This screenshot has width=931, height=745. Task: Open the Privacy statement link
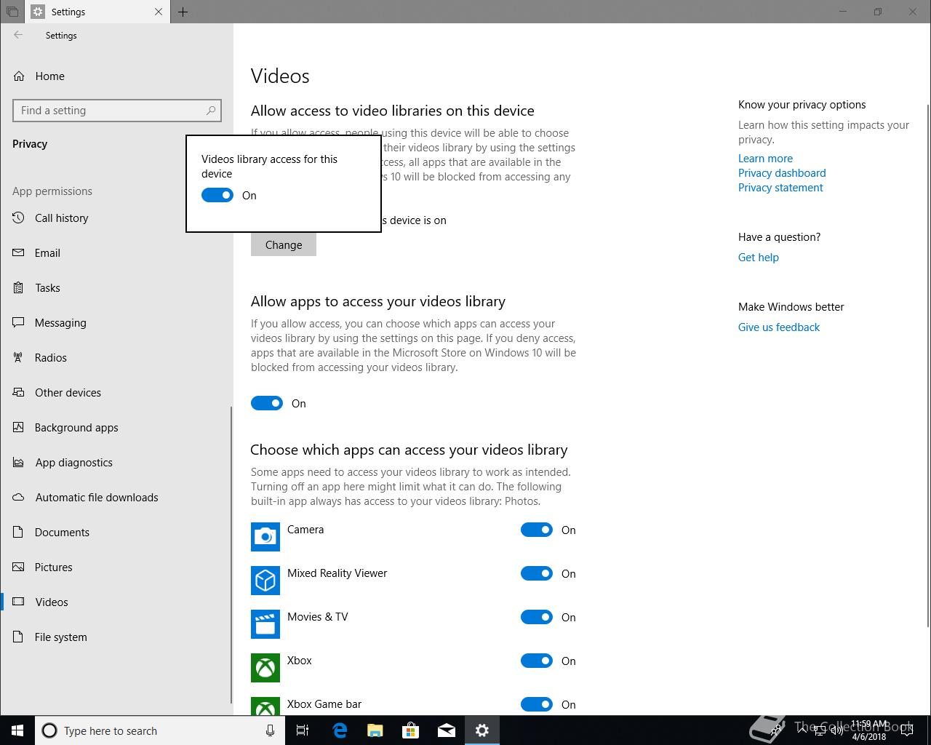[x=780, y=188]
